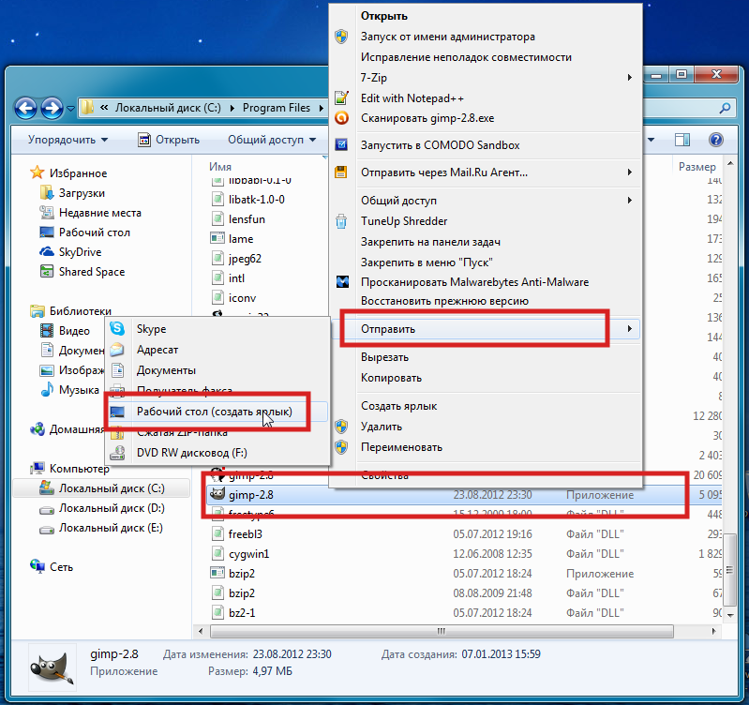Open the recent locations dropdown near navigation arrows
This screenshot has height=705, width=749.
tap(70, 109)
